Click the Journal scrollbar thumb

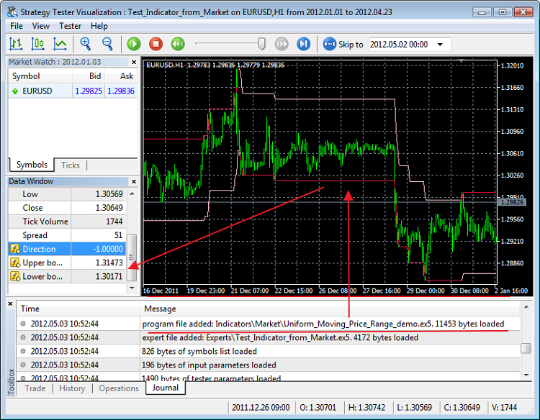click(x=526, y=348)
